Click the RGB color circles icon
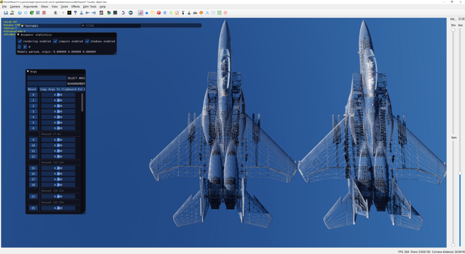 (x=109, y=13)
